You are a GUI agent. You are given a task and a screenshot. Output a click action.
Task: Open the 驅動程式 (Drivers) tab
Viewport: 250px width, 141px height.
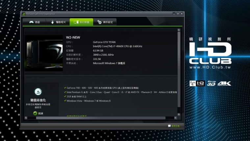pyautogui.click(x=58, y=22)
